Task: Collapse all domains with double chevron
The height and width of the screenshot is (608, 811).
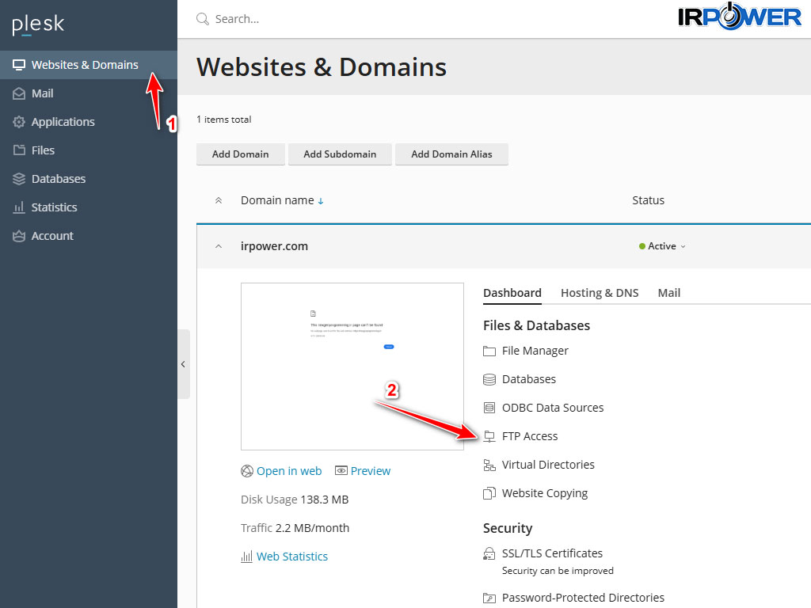Action: [x=219, y=200]
